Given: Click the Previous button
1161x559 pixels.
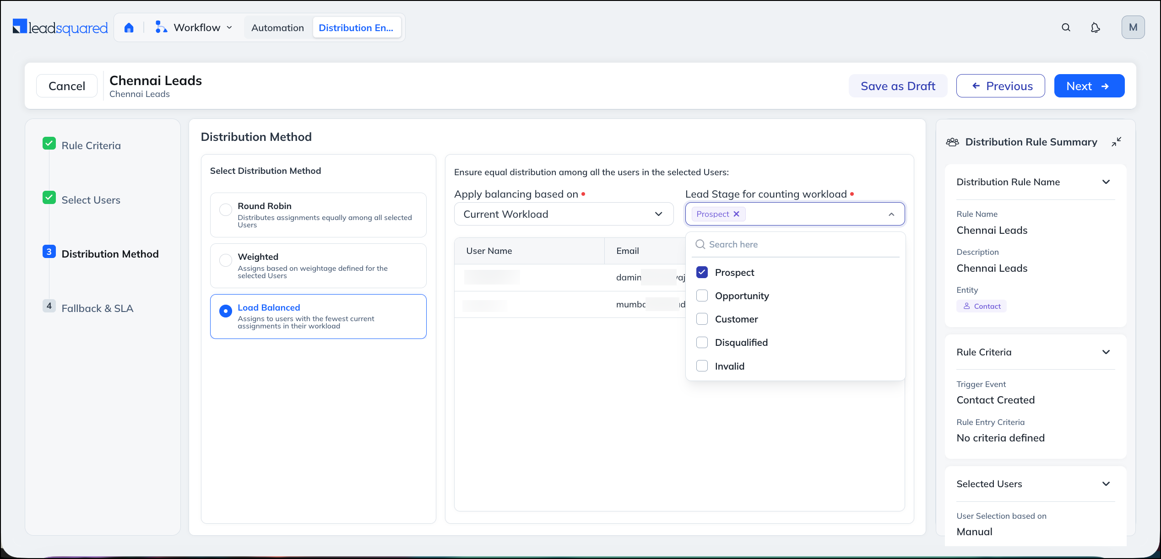Looking at the screenshot, I should click(x=1001, y=86).
